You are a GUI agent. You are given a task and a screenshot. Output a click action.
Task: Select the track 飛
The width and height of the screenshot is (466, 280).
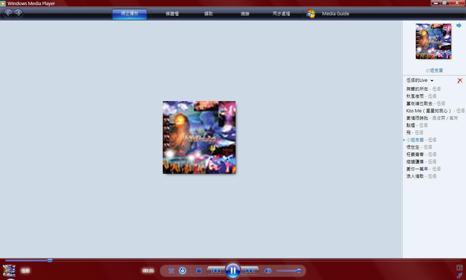415,132
